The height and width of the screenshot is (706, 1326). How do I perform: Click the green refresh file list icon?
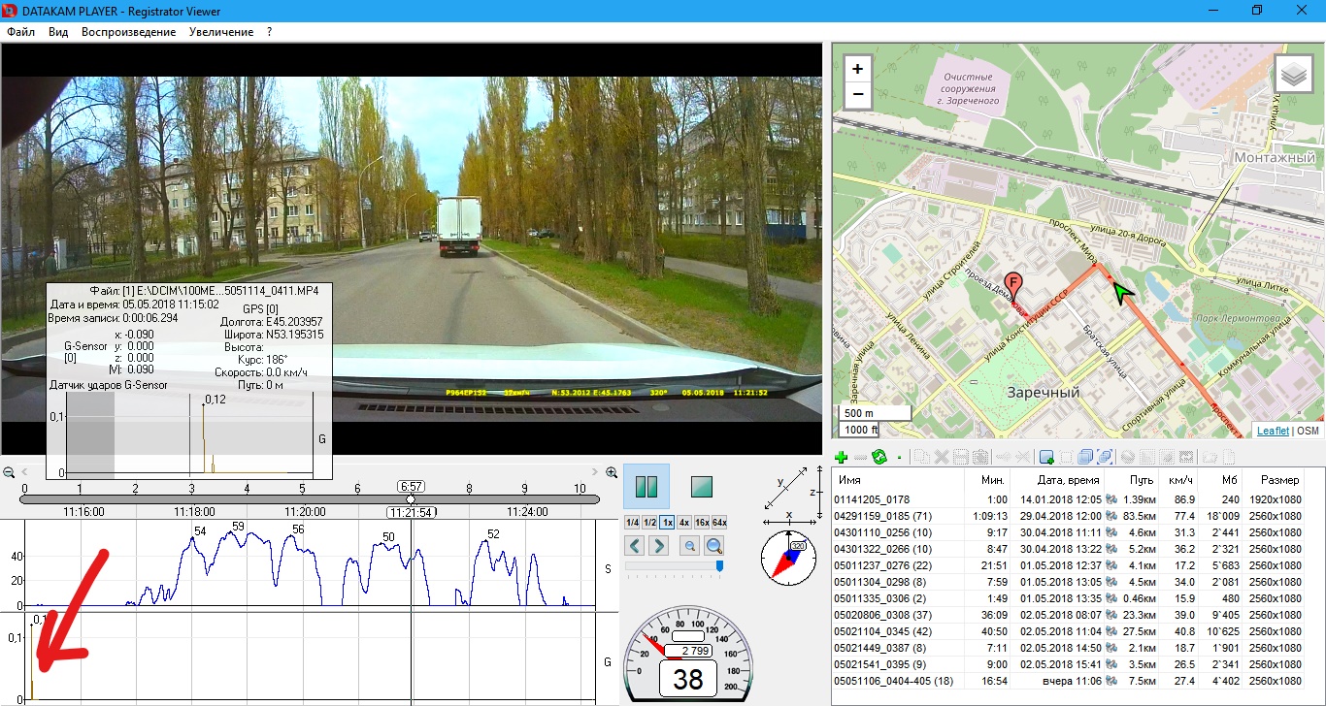pyautogui.click(x=879, y=457)
